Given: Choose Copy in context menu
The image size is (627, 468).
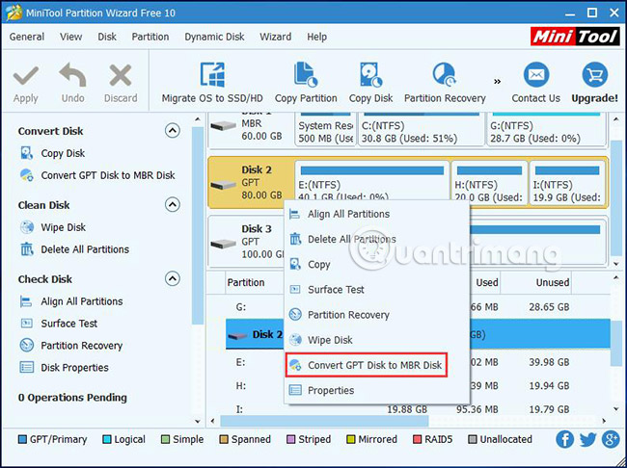Looking at the screenshot, I should (376, 265).
